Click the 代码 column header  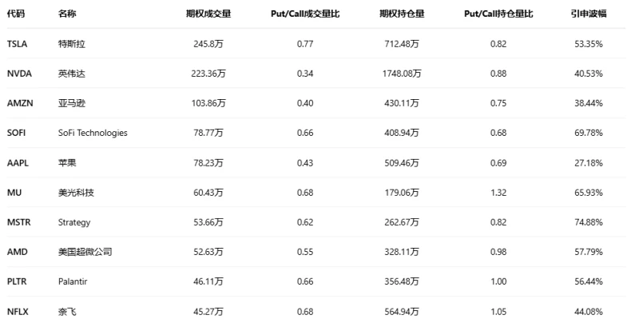[x=14, y=14]
